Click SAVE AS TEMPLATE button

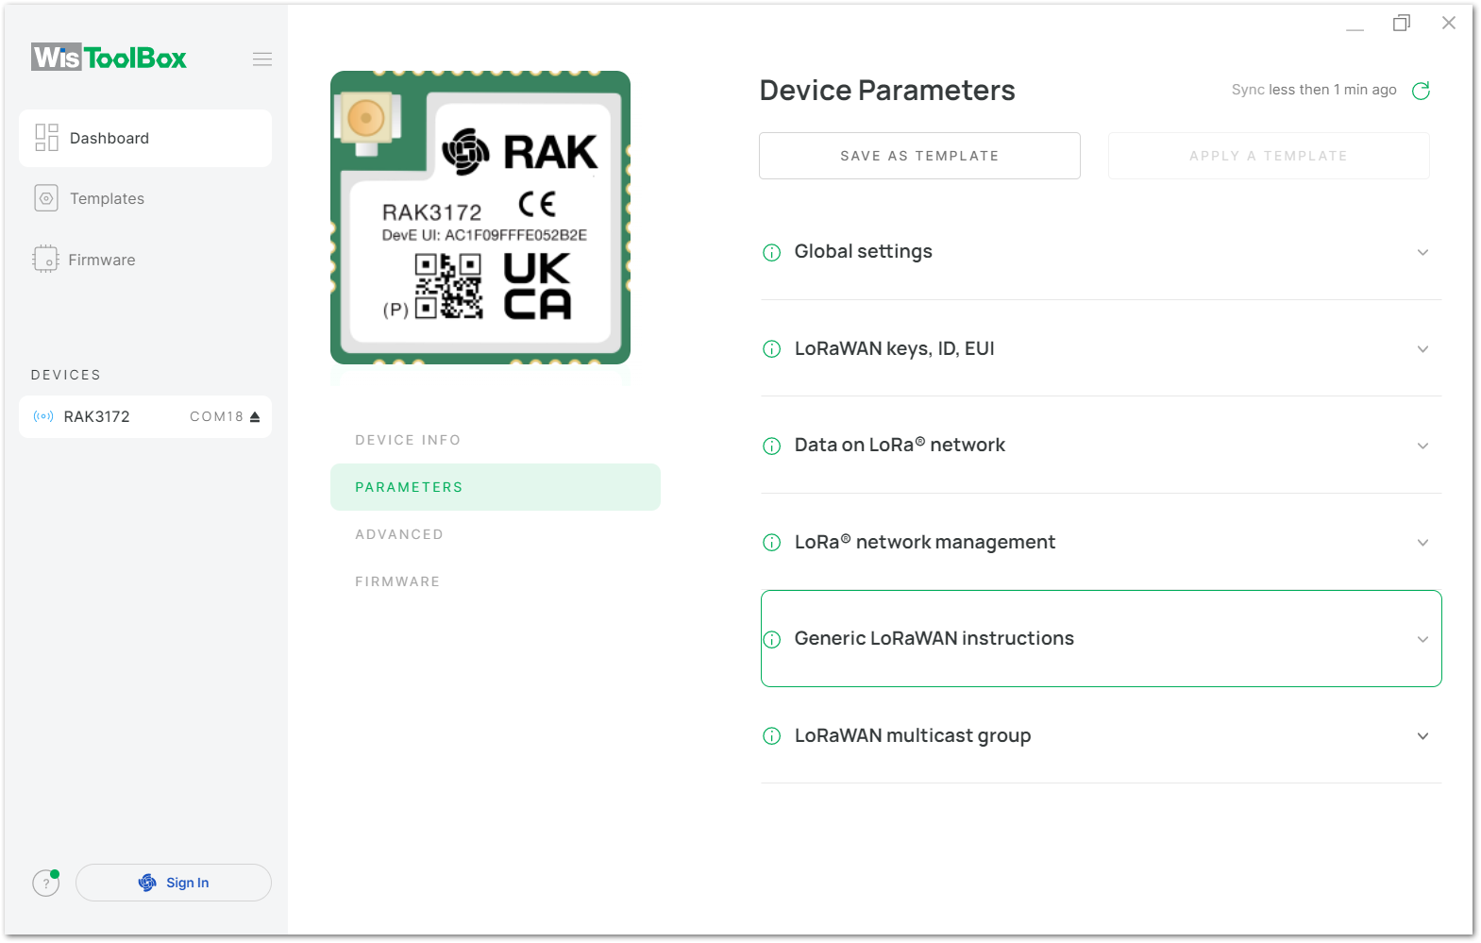pos(919,156)
